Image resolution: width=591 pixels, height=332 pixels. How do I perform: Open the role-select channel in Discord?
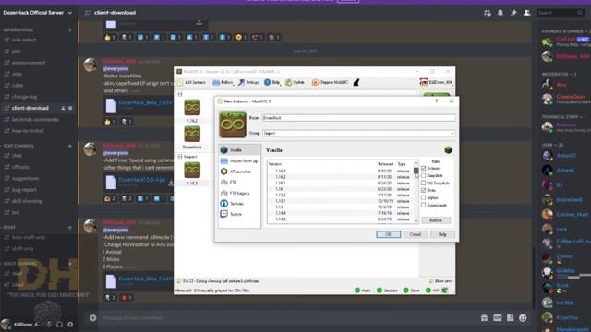[x=24, y=40]
